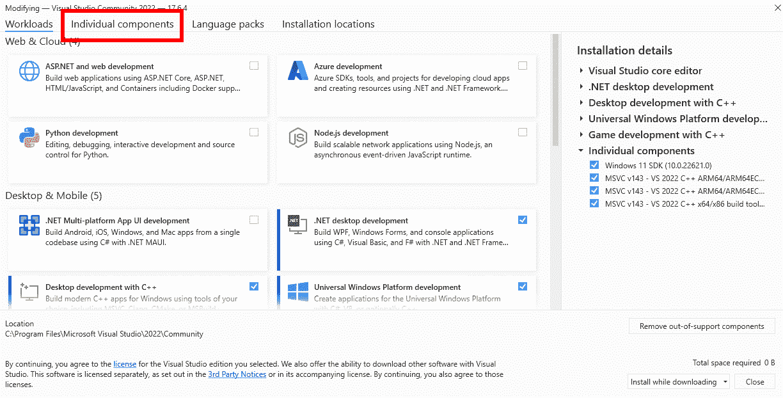
Task: Click the Desktop development with C++ icon
Action: (29, 292)
